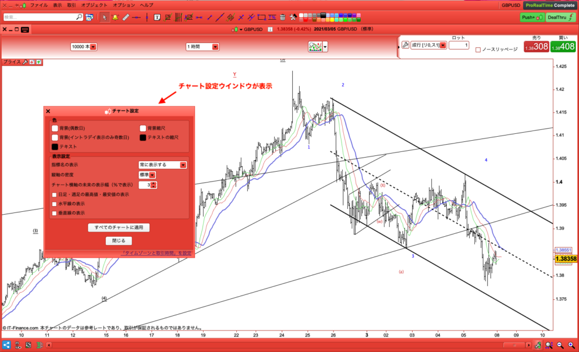
Task: Zoom out using the minus magnifier icon
Action: pyautogui.click(x=560, y=345)
